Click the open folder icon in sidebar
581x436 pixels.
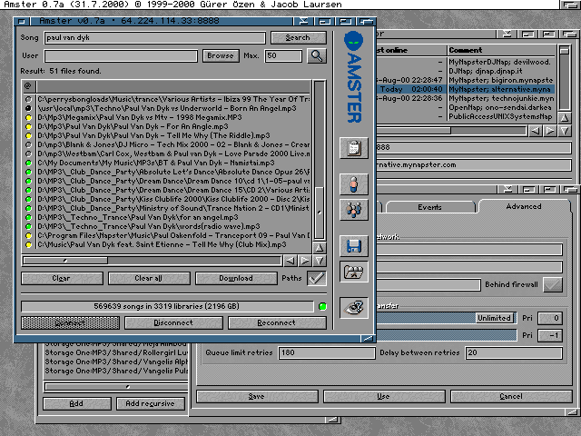click(x=353, y=271)
